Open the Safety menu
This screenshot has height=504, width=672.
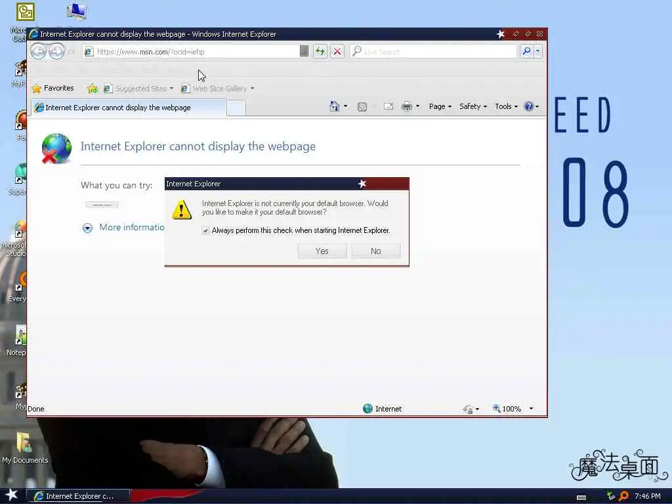[x=472, y=106]
